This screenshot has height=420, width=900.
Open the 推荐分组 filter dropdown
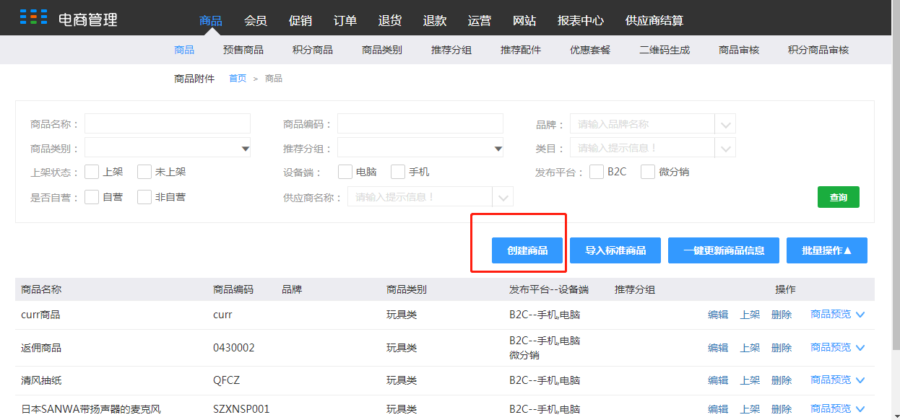coord(420,148)
